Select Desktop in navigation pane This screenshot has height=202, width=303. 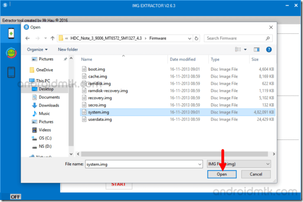(x=46, y=89)
